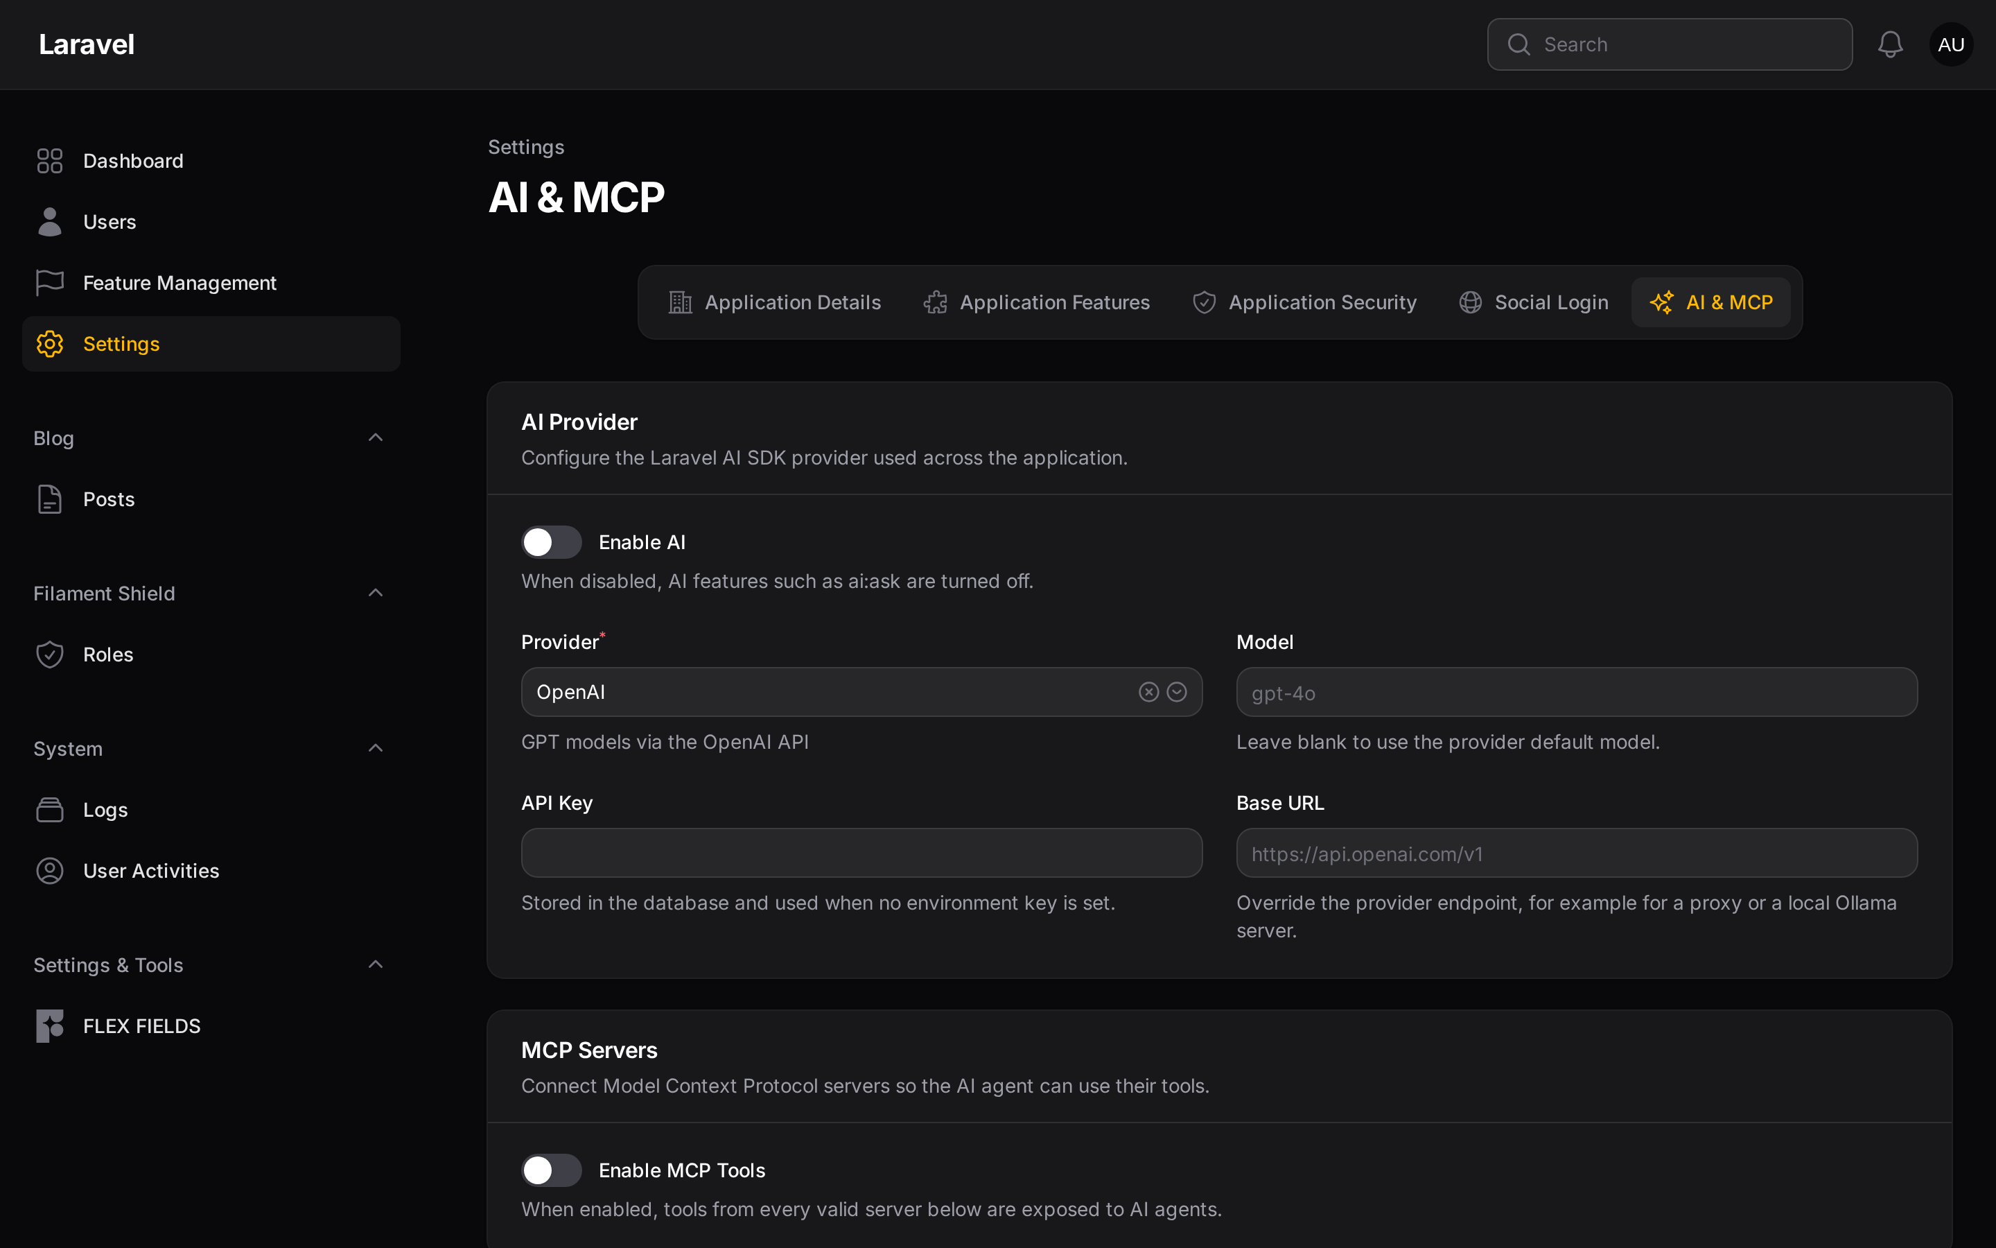The width and height of the screenshot is (1996, 1248).
Task: Open the Application Features tab label
Action: (1054, 302)
